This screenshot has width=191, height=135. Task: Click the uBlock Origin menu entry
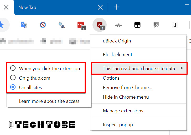pyautogui.click(x=117, y=41)
